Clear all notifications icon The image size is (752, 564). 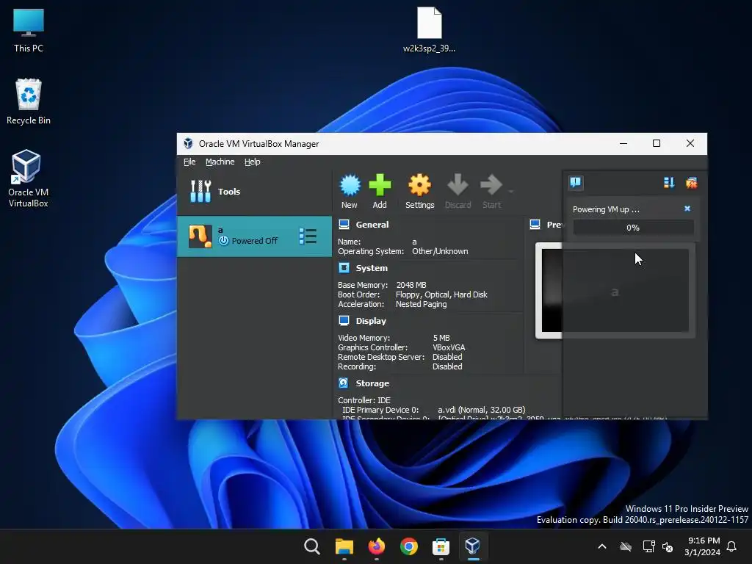coord(692,183)
